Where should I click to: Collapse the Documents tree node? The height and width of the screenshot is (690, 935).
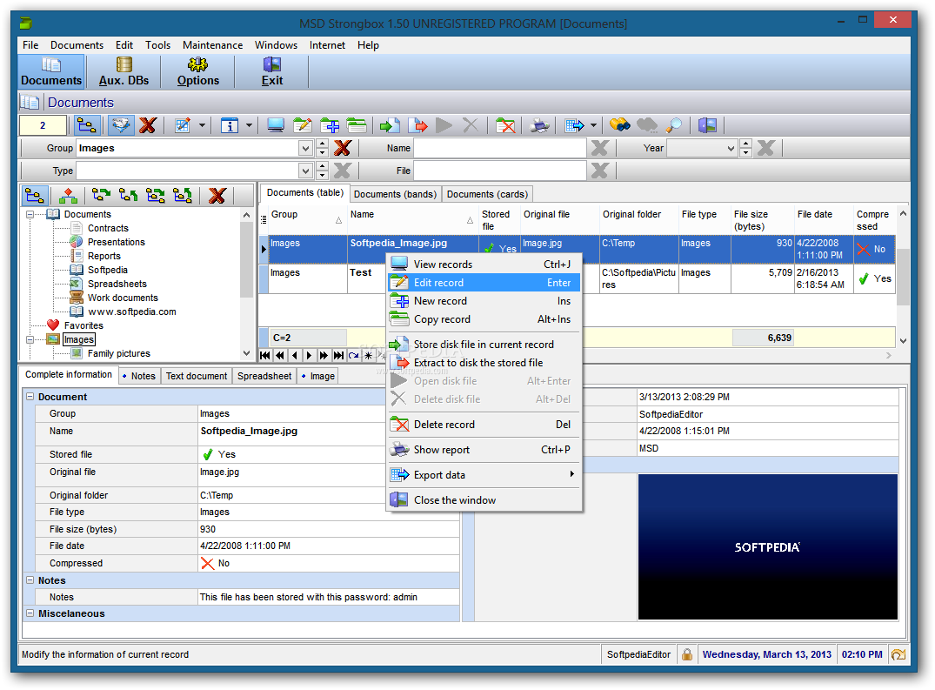pos(30,214)
